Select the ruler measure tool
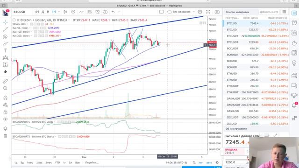The height and width of the screenshot is (168, 299). (5, 81)
